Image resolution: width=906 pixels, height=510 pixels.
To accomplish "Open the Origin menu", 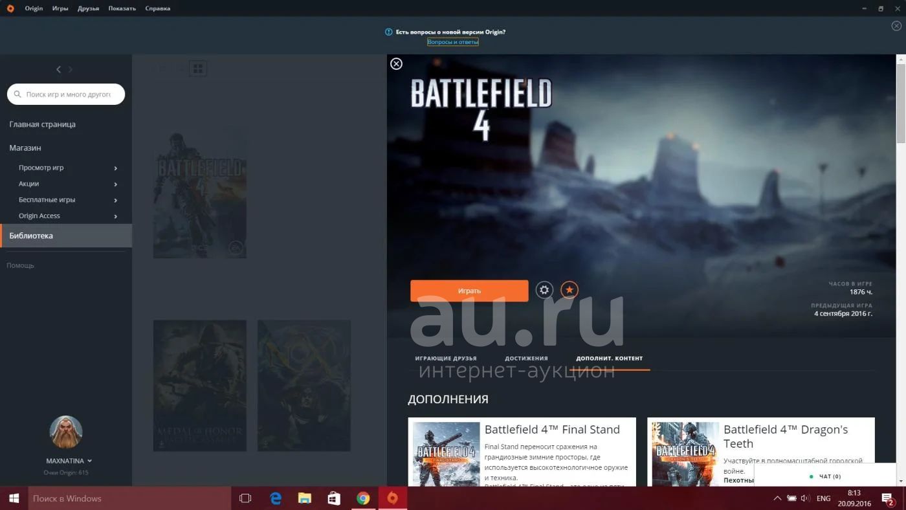I will (34, 8).
